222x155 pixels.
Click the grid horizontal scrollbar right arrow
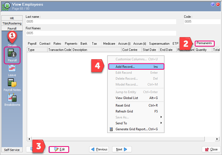(x=217, y=139)
